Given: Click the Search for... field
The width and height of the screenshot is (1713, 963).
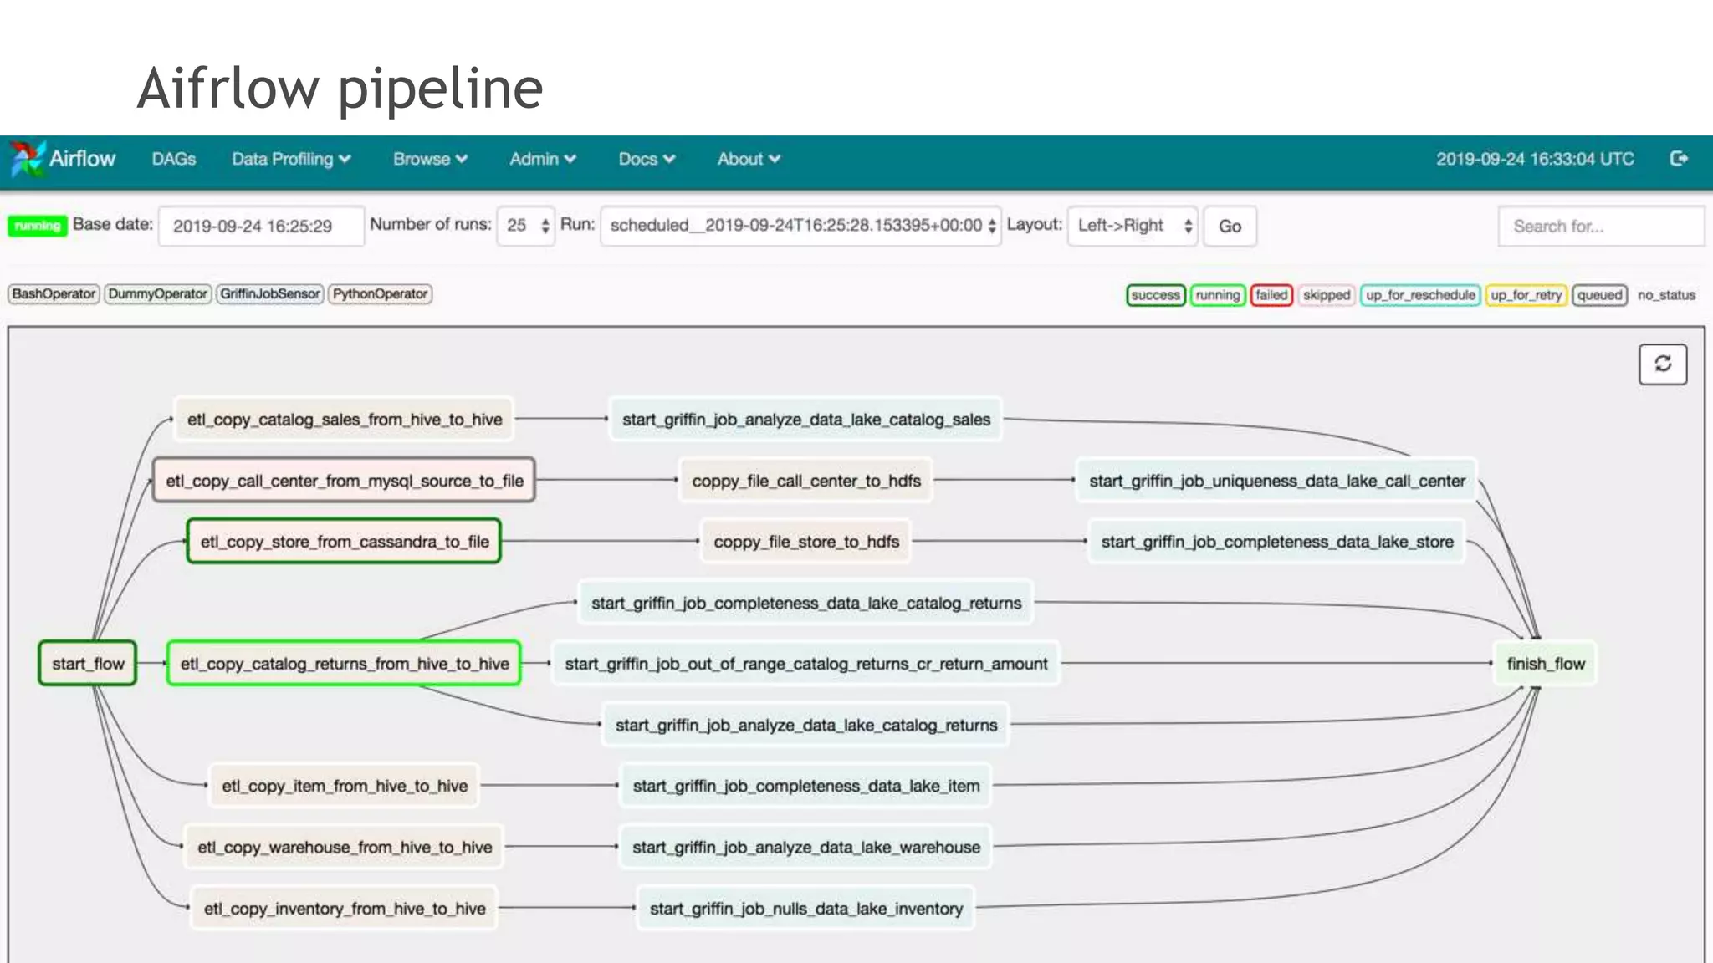Looking at the screenshot, I should tap(1601, 226).
